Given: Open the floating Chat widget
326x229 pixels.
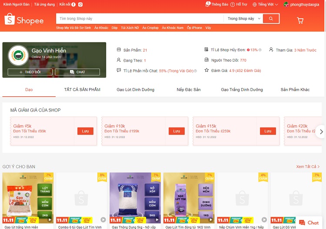Looking at the screenshot, I should pyautogui.click(x=309, y=223).
